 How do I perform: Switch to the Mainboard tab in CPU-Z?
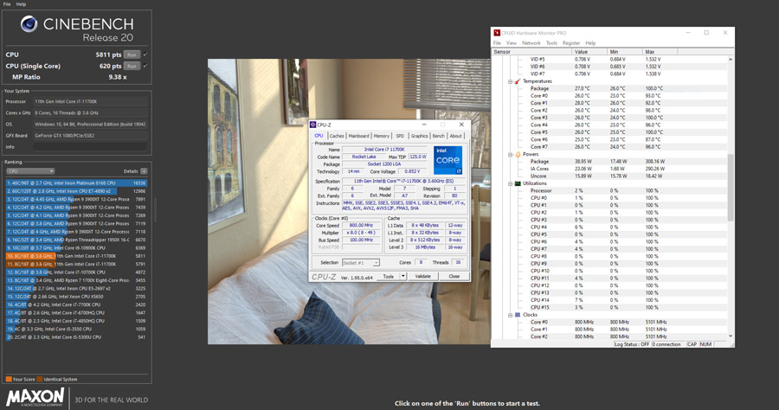358,136
